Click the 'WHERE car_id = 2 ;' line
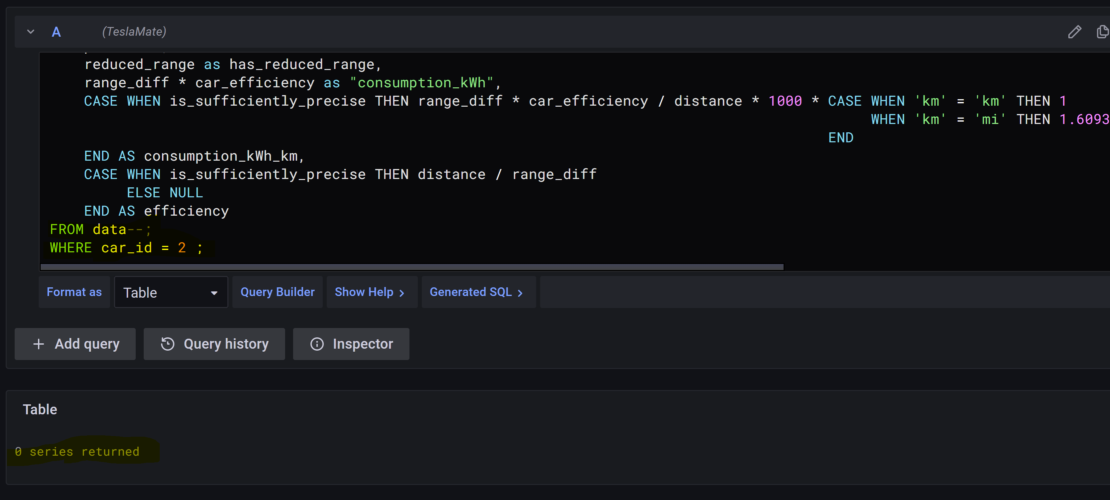The height and width of the screenshot is (500, 1110). [x=126, y=248]
